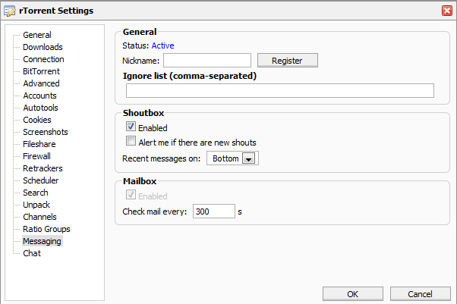Confirm settings with the OK button

(x=353, y=293)
